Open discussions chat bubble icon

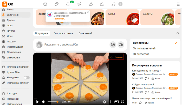(56, 4)
